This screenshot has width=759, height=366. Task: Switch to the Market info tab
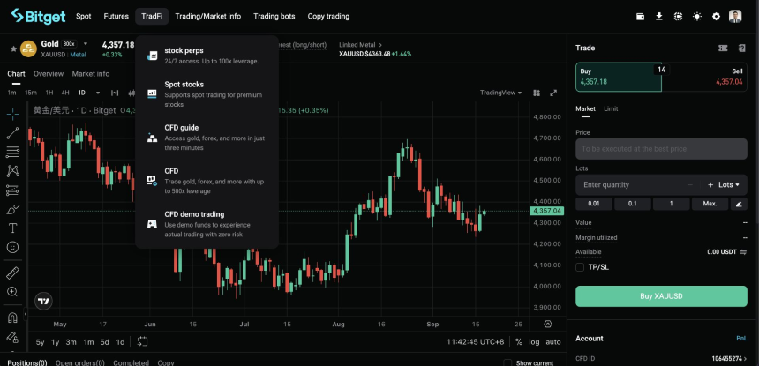[x=91, y=74]
